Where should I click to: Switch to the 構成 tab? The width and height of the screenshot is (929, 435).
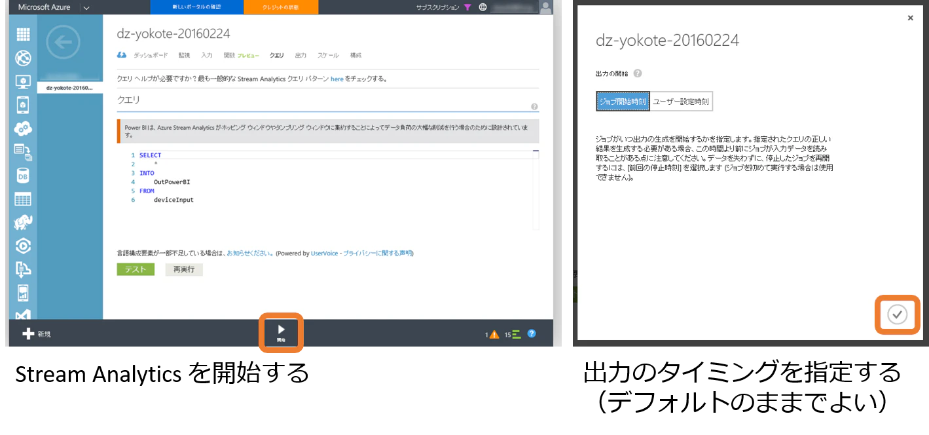355,56
